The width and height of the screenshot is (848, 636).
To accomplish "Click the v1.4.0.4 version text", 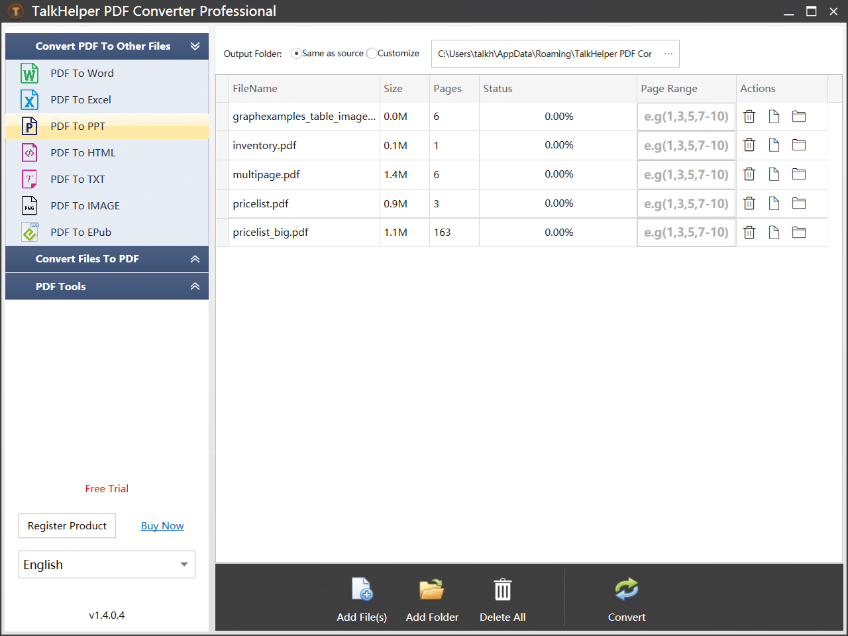I will (x=107, y=615).
